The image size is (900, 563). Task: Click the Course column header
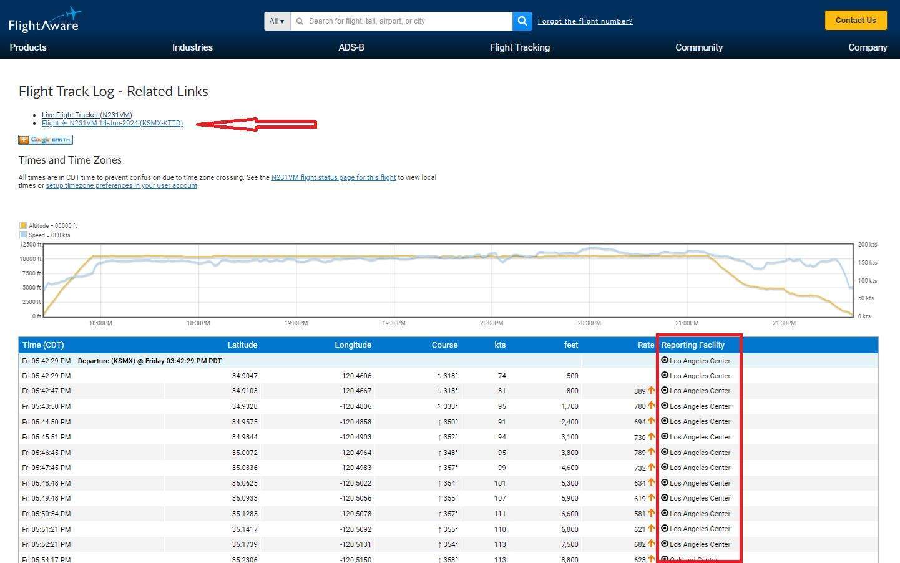[x=444, y=345]
